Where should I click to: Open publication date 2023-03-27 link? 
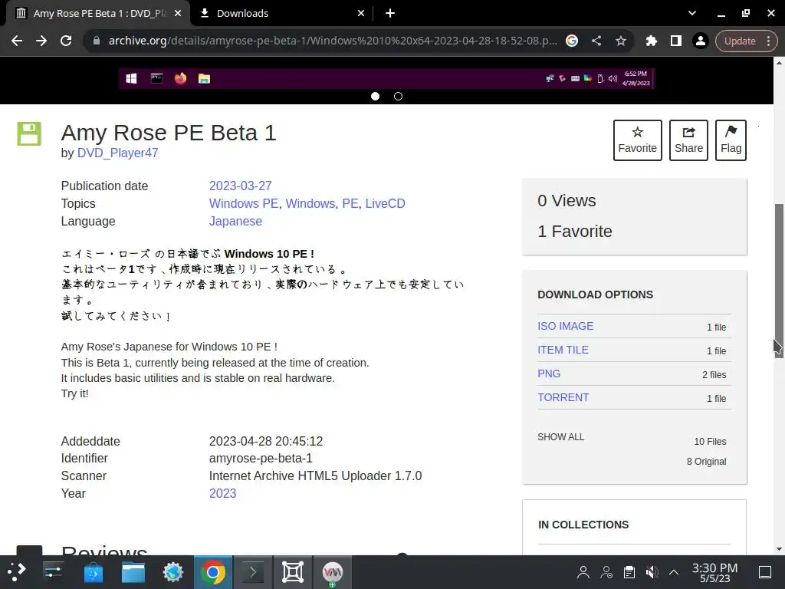(x=240, y=186)
